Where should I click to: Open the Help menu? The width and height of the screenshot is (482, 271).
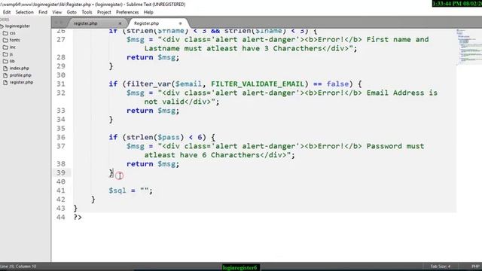148,12
